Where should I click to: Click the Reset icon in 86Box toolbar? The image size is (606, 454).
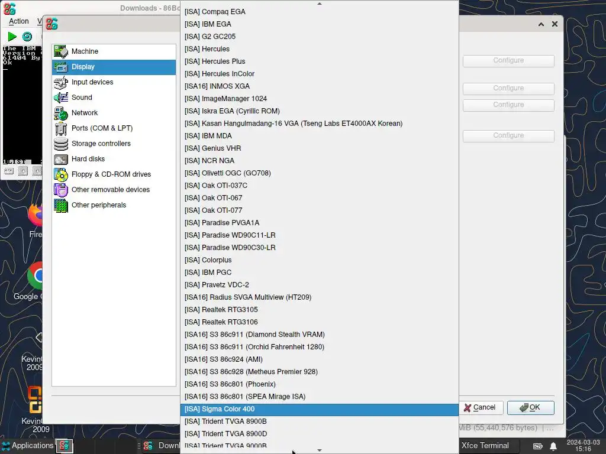27,37
